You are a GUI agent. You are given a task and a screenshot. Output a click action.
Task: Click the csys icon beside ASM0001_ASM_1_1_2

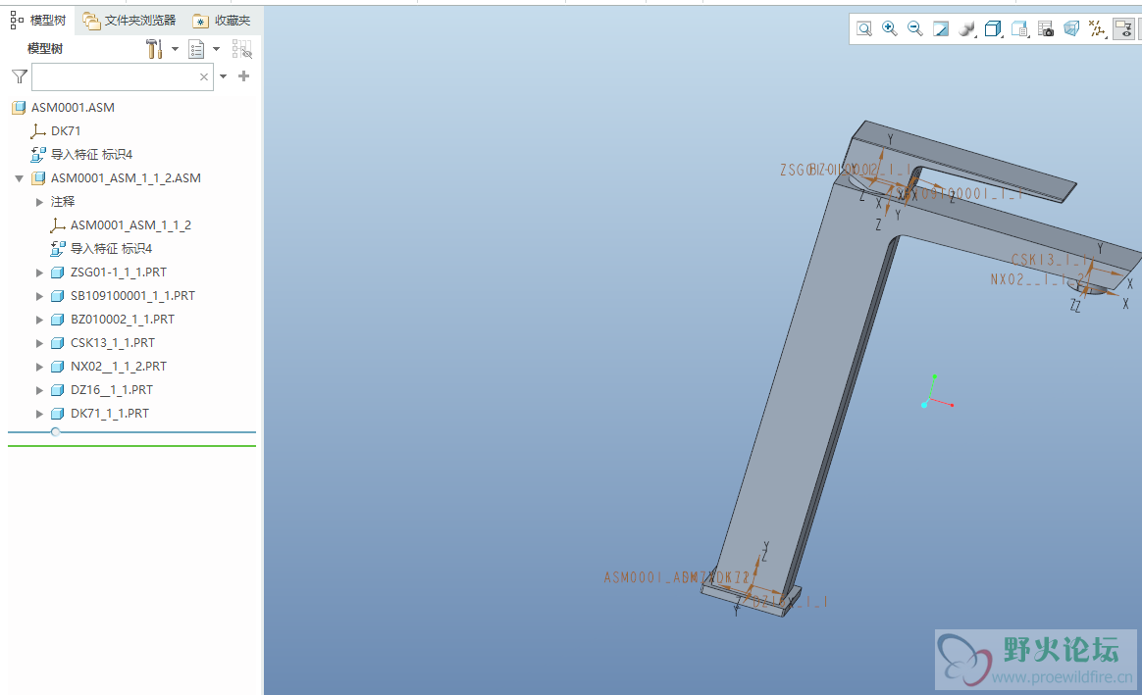(x=58, y=225)
